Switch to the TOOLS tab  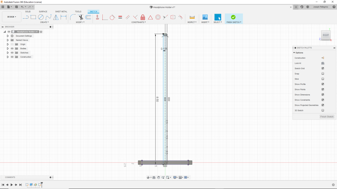pyautogui.click(x=78, y=12)
